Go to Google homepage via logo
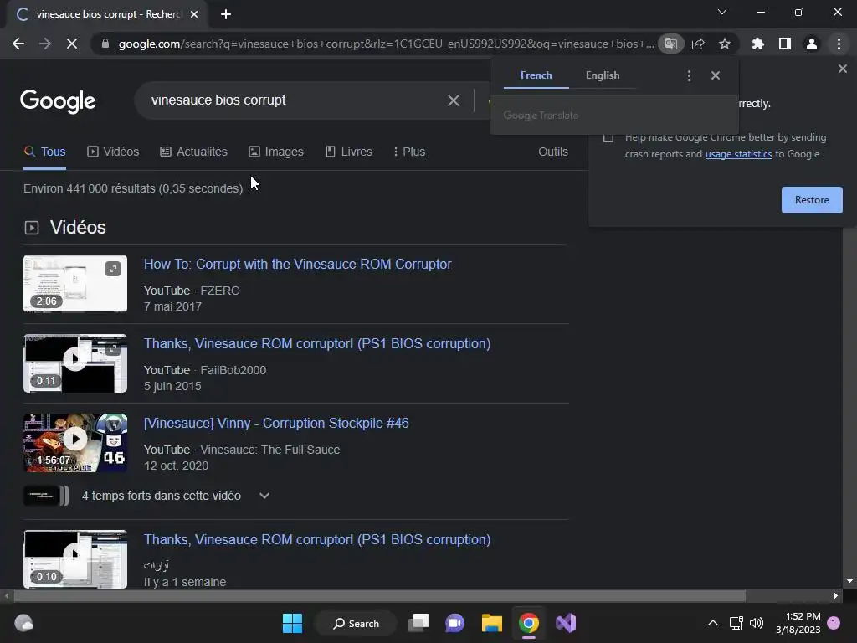 coord(58,101)
